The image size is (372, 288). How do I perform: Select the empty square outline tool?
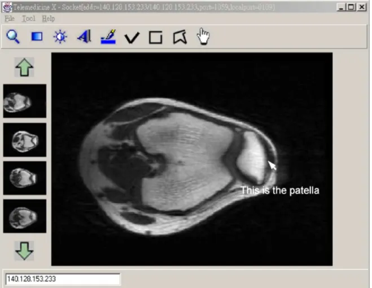156,37
